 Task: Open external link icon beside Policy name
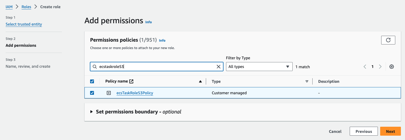click(131, 81)
